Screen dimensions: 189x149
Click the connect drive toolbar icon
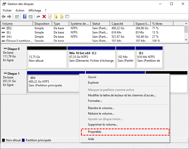(38, 17)
